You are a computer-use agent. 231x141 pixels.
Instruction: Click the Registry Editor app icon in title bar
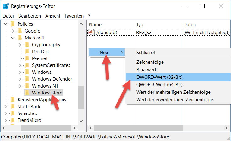pyautogui.click(x=6, y=6)
